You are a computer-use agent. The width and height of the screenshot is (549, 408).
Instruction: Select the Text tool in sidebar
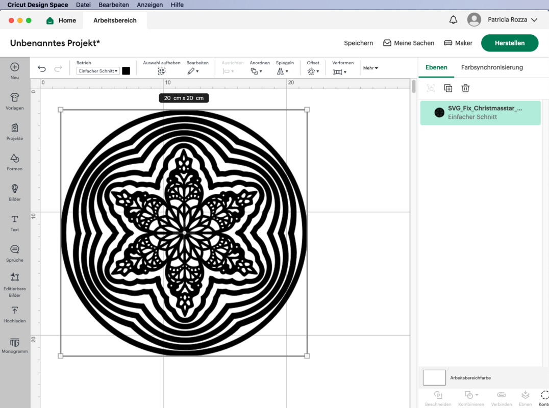point(15,222)
